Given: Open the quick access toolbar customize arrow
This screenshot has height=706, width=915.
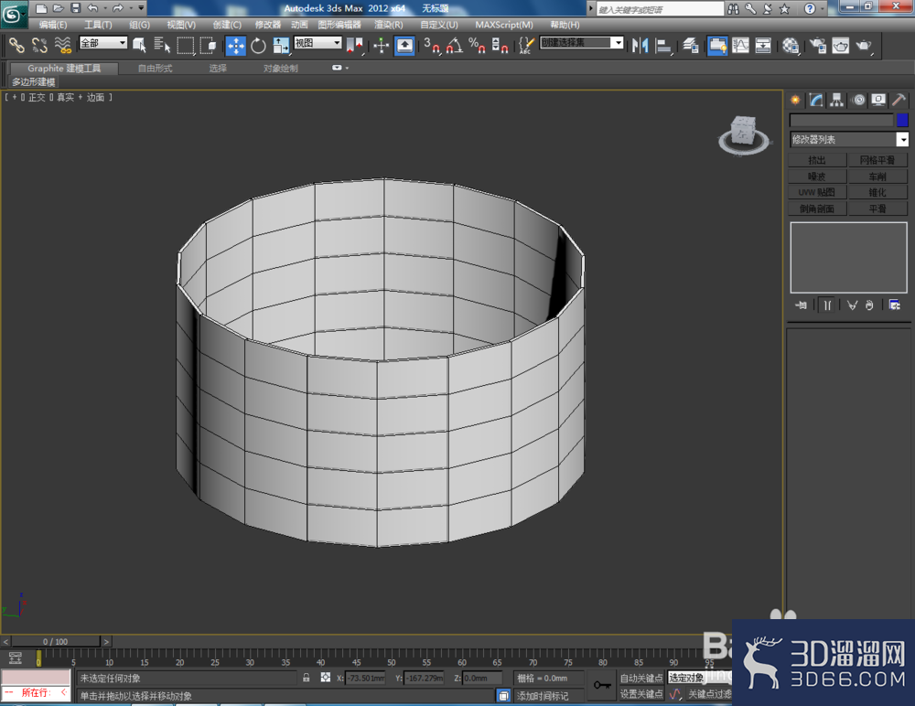Looking at the screenshot, I should tap(141, 7).
